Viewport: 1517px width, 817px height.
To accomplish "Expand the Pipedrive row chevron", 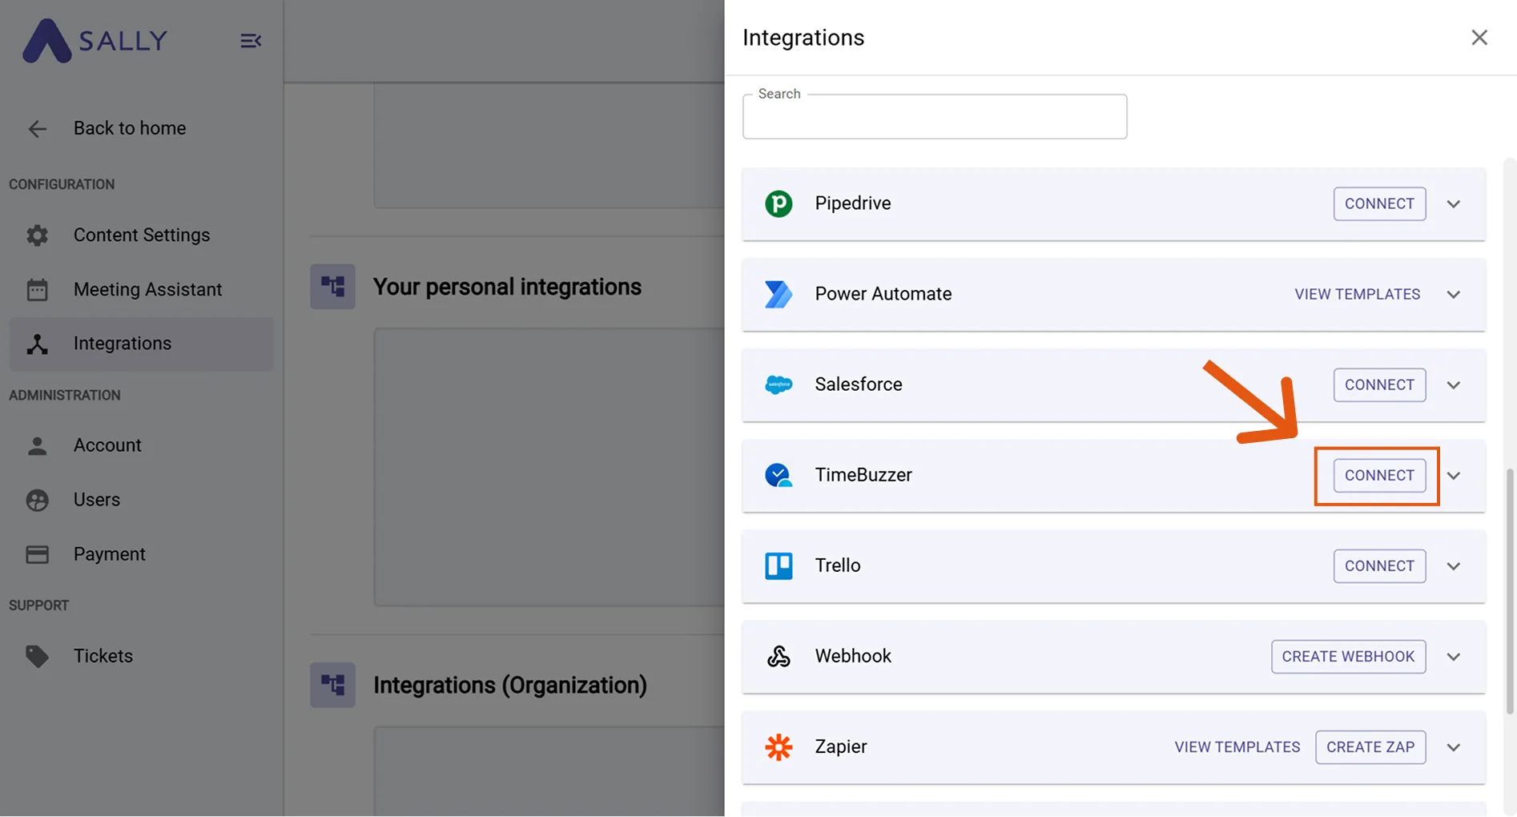I will point(1454,203).
